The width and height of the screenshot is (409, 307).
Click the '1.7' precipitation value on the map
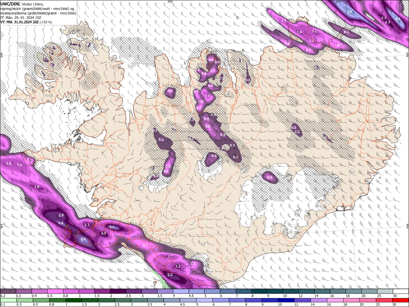[x=170, y=256]
